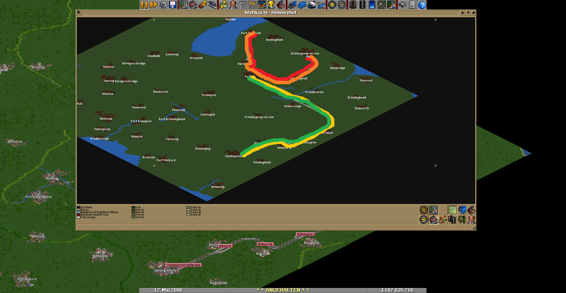Pause the game with the pause button

[144, 5]
